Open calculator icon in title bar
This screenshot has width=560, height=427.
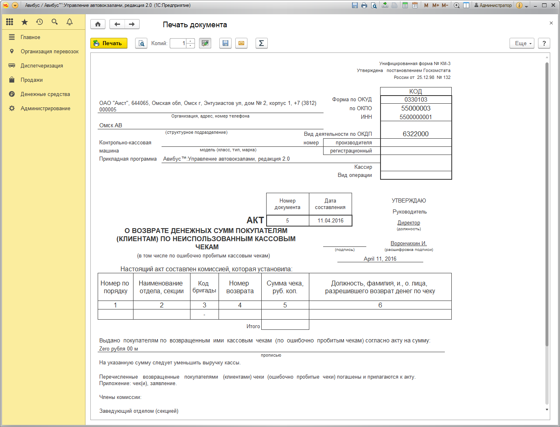pos(405,5)
